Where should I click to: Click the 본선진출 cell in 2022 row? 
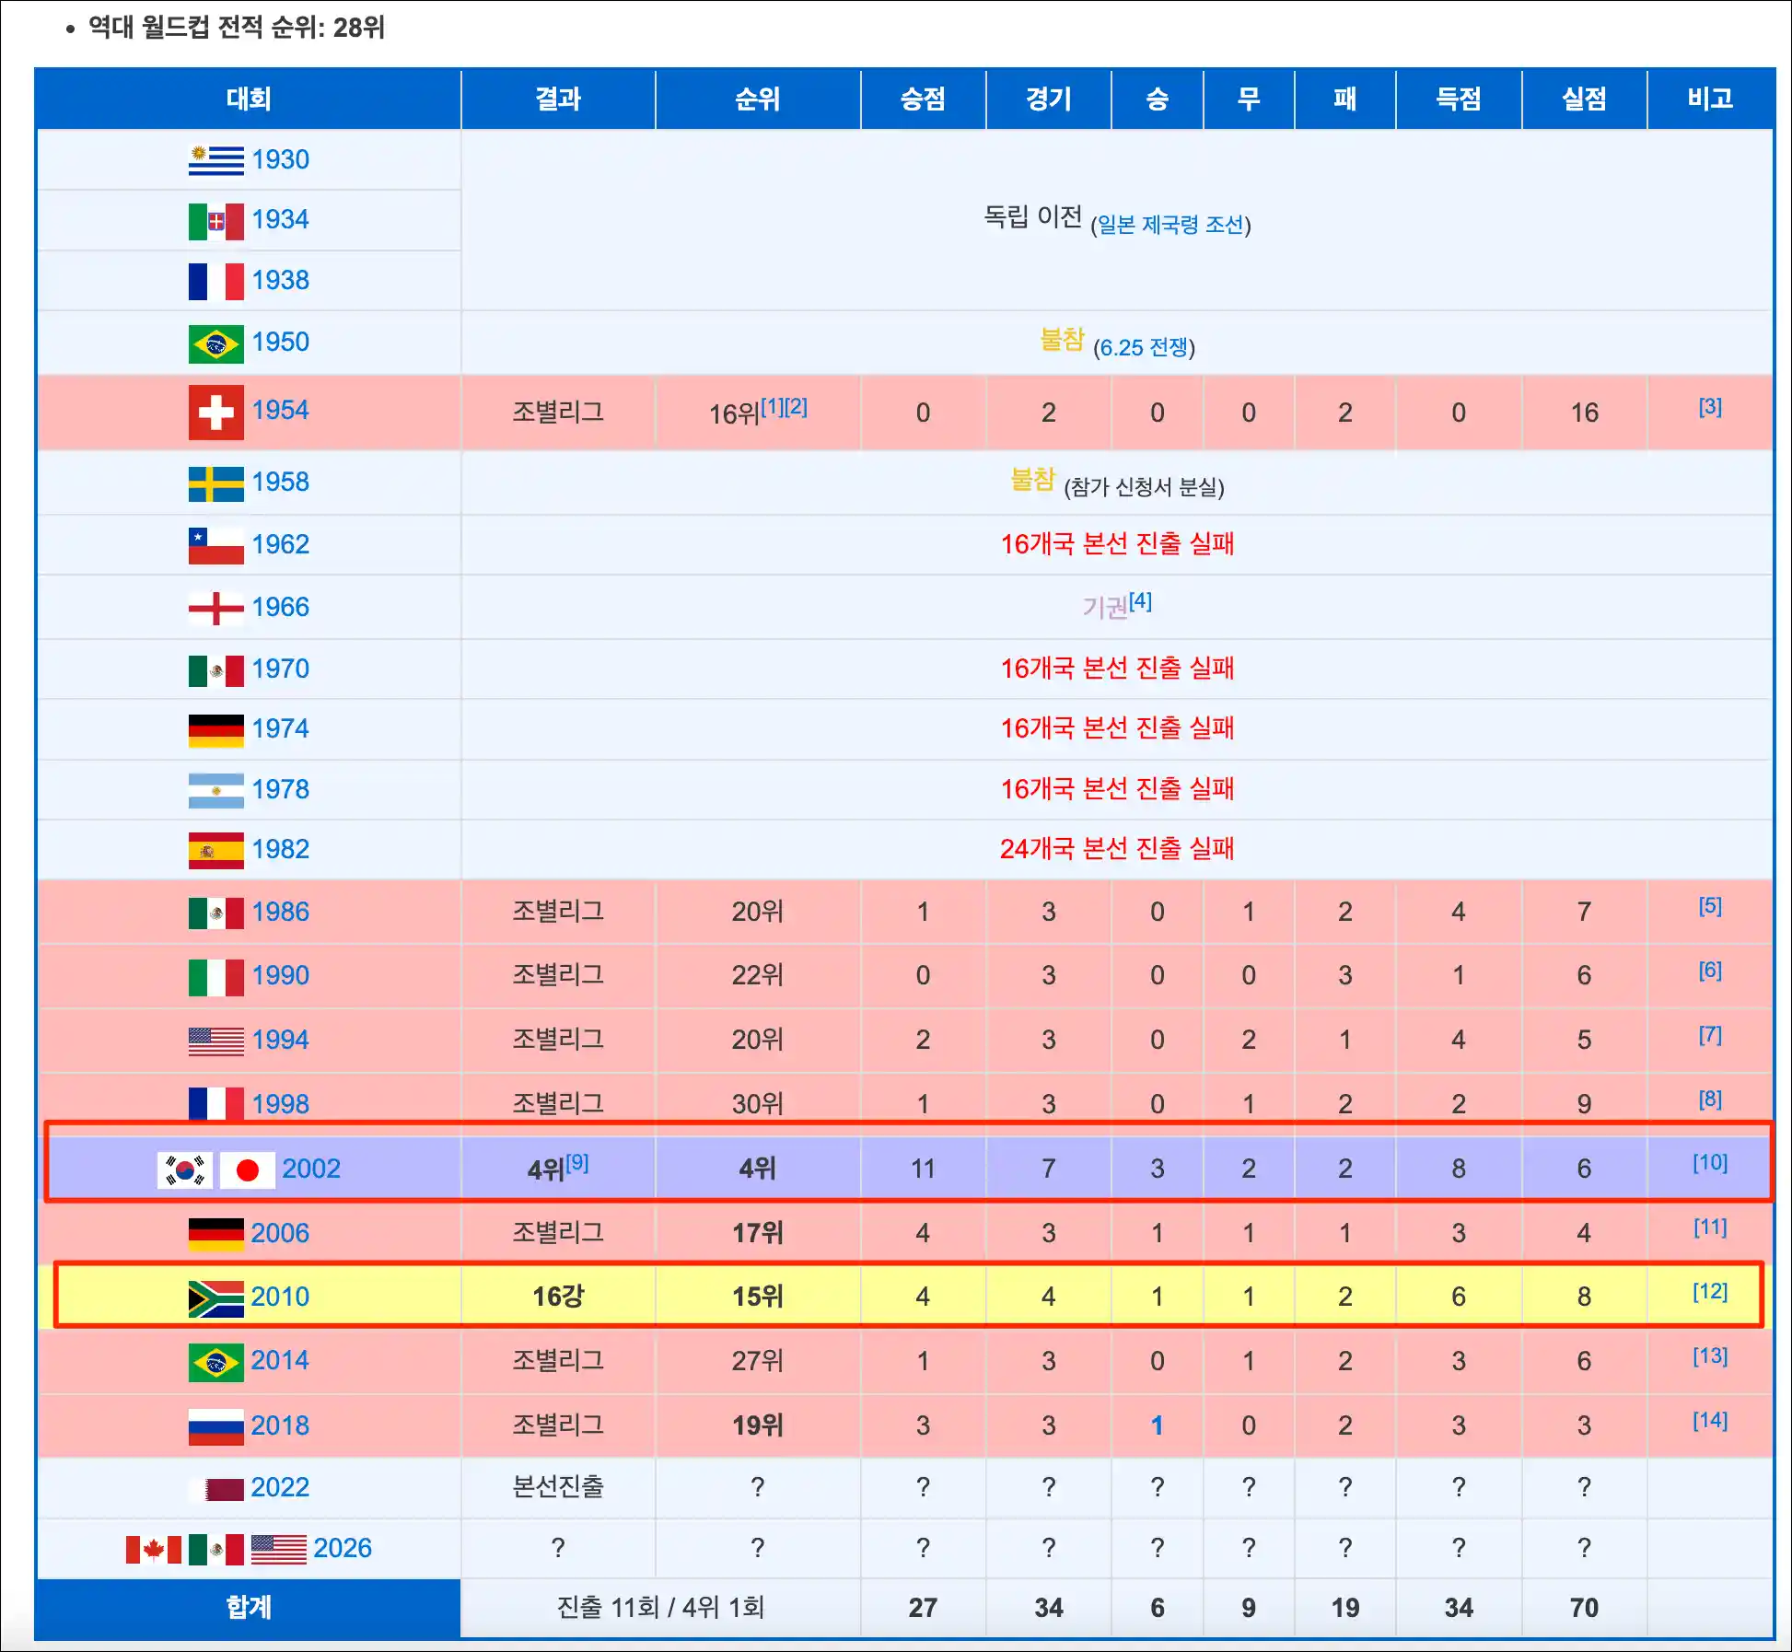558,1487
